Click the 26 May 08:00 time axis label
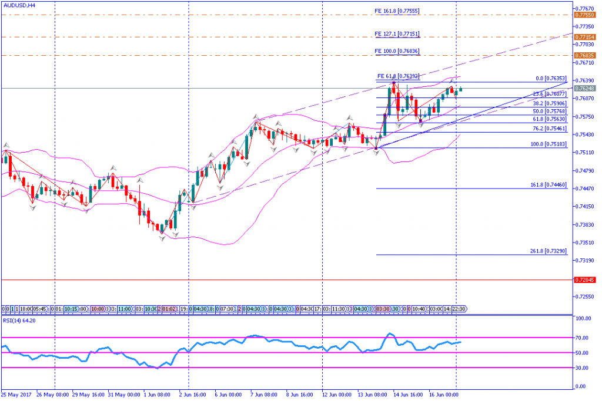The image size is (602, 401). [x=52, y=395]
